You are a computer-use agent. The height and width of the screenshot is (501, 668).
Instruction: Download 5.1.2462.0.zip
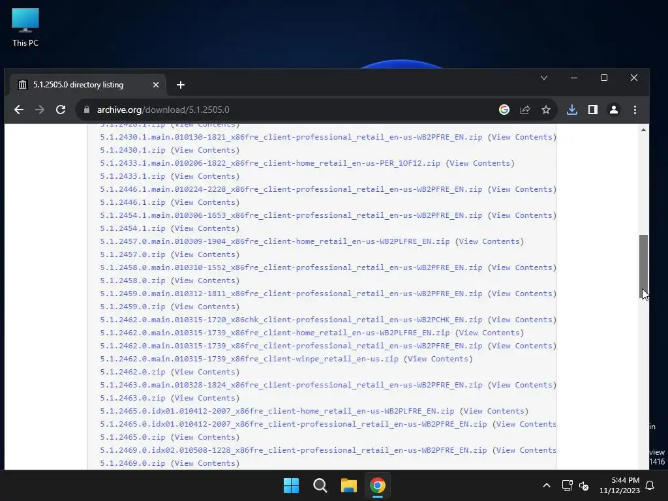132,372
